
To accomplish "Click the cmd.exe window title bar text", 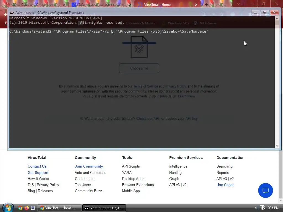I will tap(50, 13).
